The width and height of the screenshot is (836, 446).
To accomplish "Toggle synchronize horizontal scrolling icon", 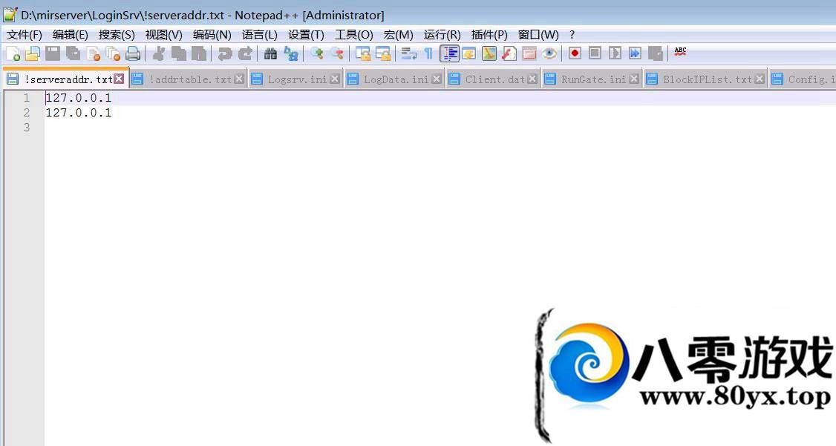I will click(383, 53).
